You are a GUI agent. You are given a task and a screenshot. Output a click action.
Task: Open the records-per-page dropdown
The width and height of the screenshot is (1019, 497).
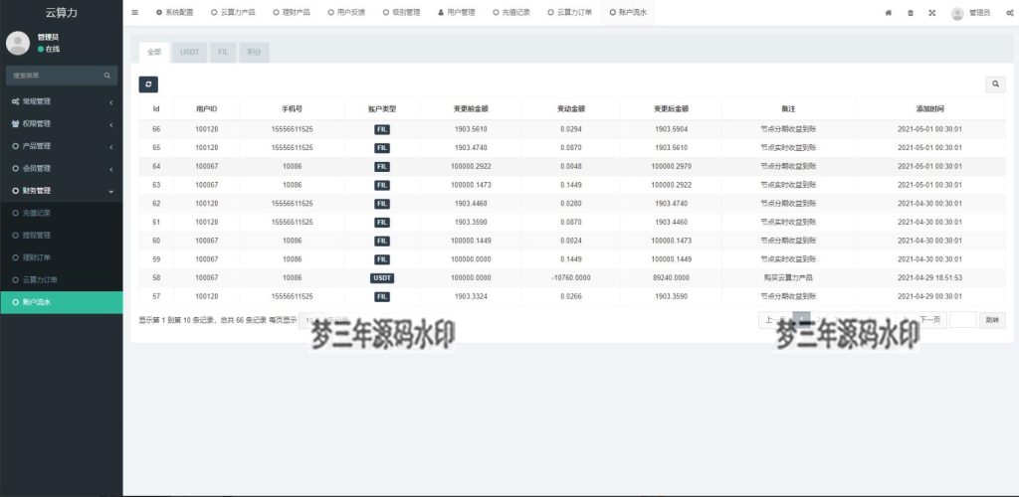pos(312,320)
